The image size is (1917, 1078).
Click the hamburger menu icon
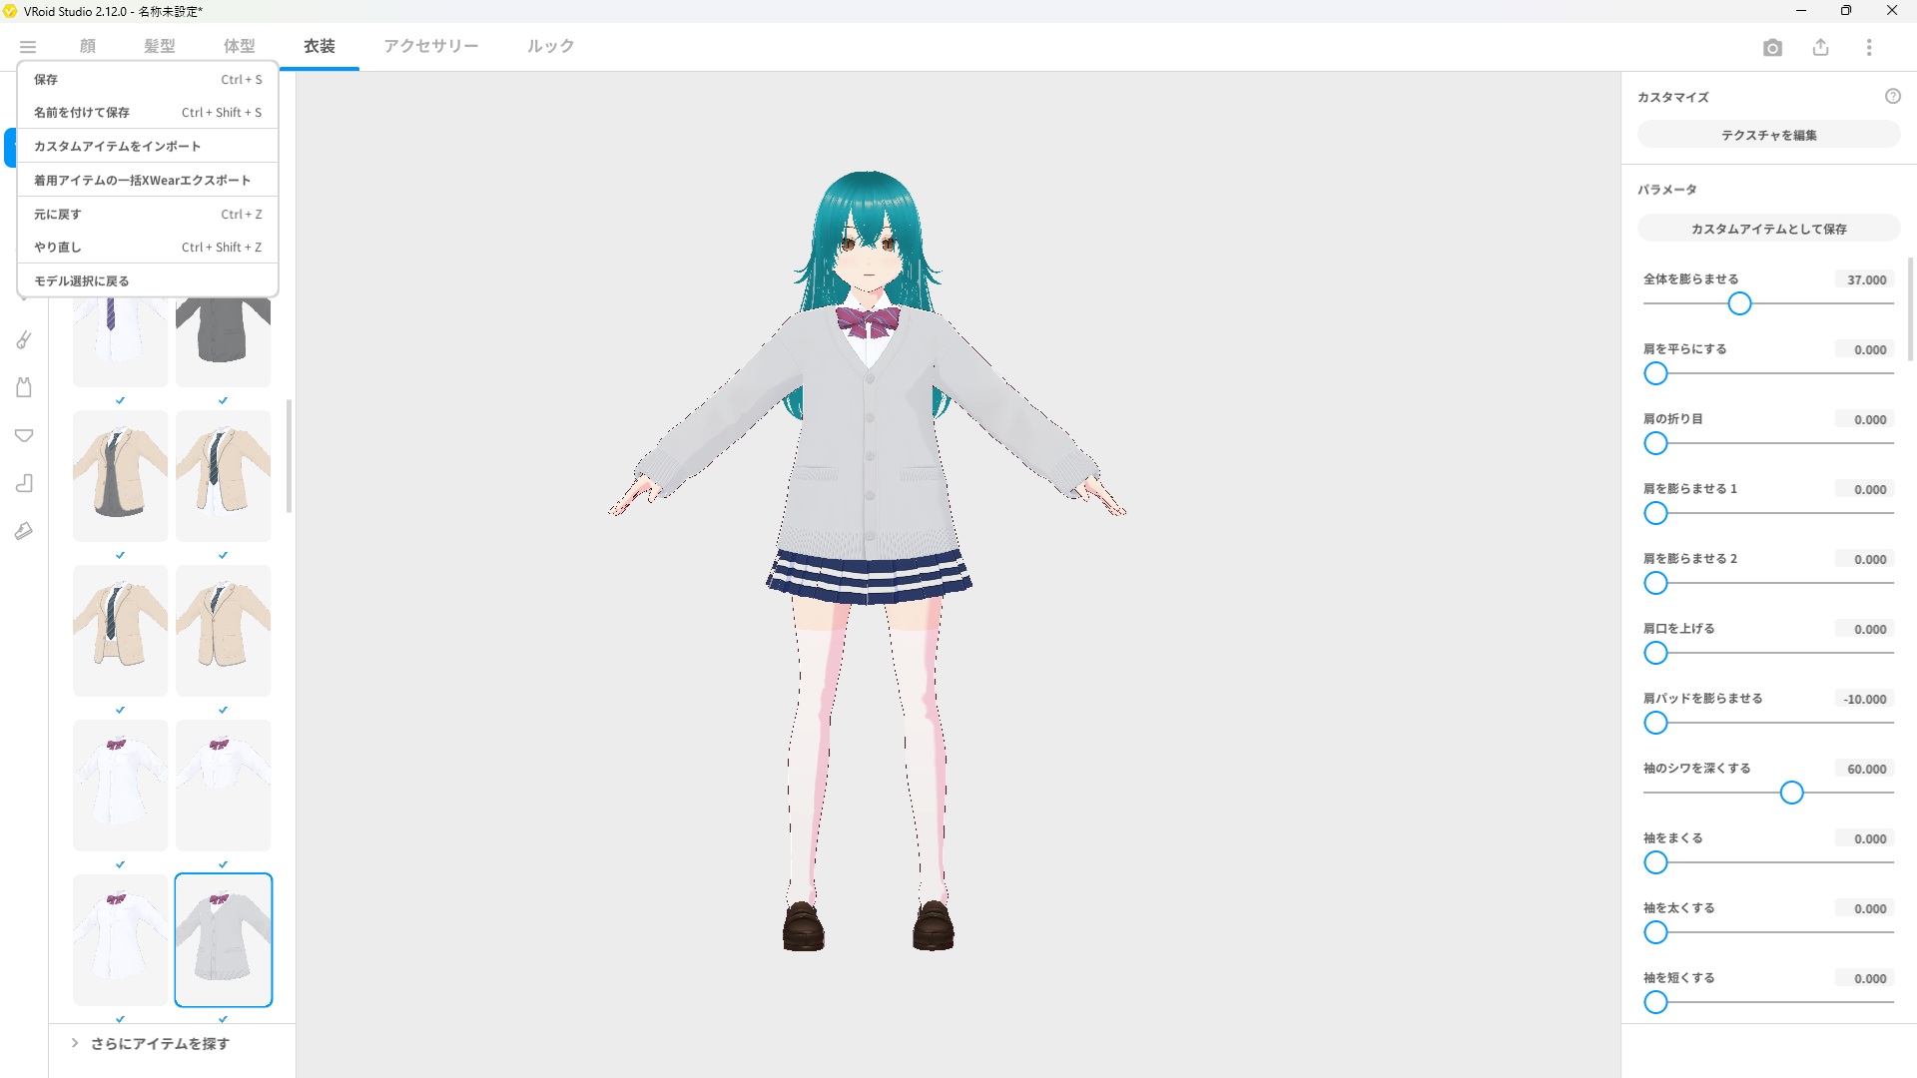click(x=28, y=47)
